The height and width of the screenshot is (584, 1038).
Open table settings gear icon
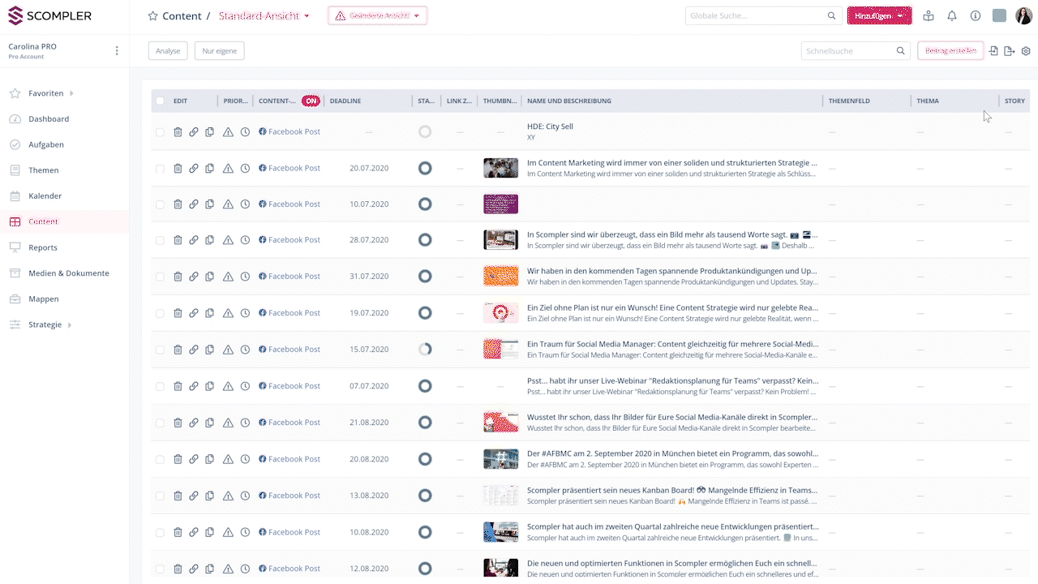point(1026,51)
